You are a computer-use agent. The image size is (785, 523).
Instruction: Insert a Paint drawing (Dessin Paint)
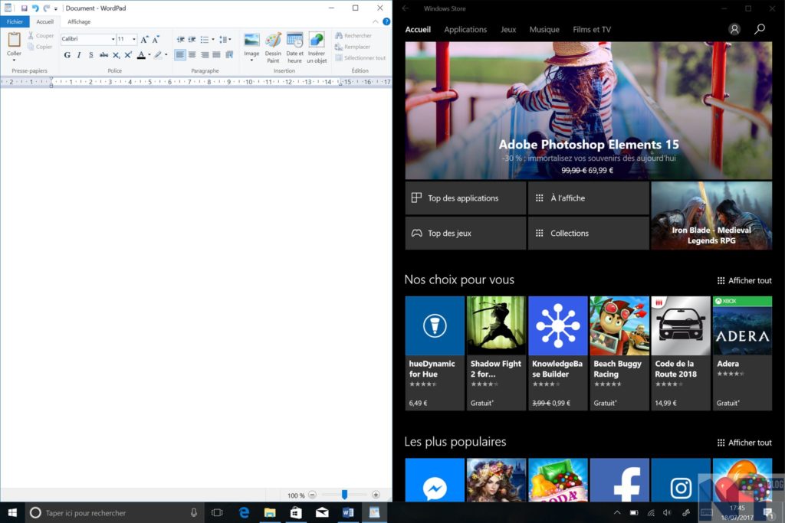pyautogui.click(x=273, y=48)
